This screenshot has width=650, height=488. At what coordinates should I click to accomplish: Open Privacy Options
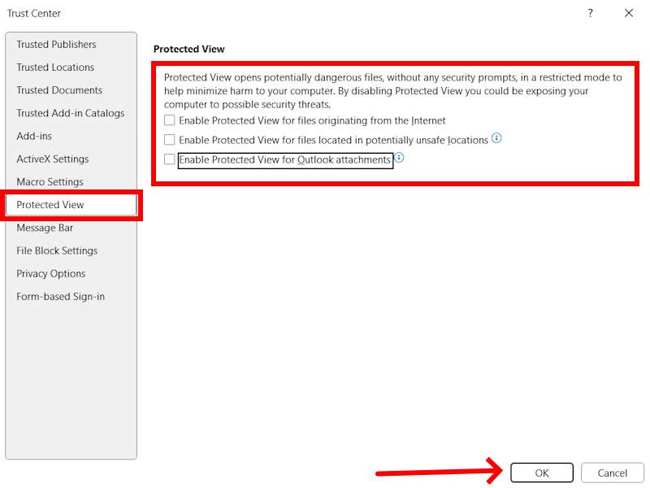(50, 273)
